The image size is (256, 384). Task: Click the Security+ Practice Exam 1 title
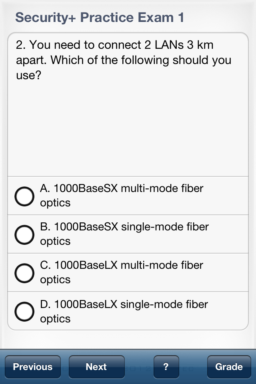pyautogui.click(x=100, y=18)
